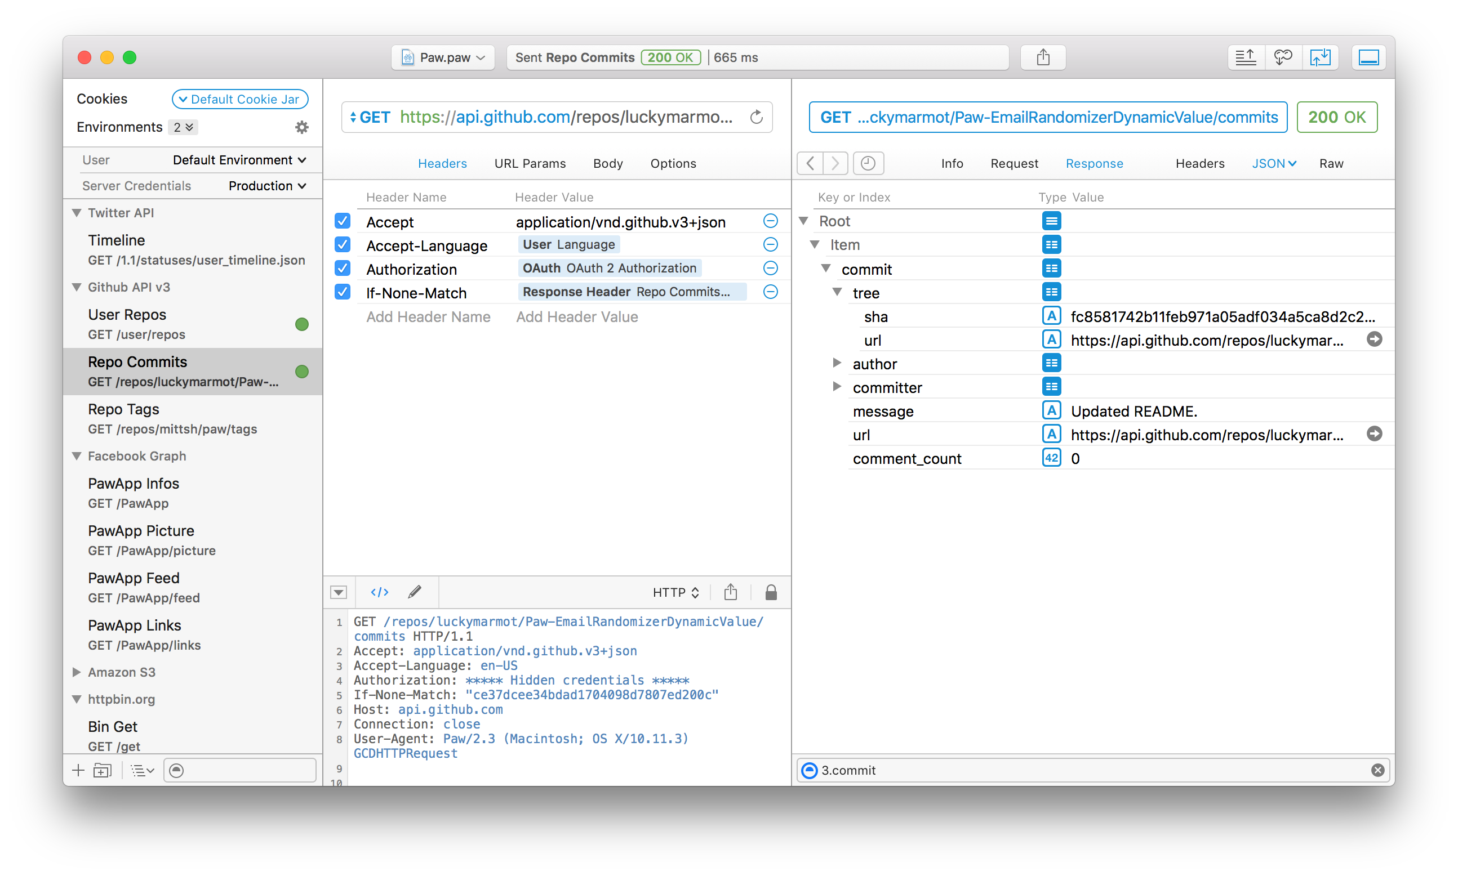
Task: Disable the Accept-Language header checkbox
Action: click(343, 245)
